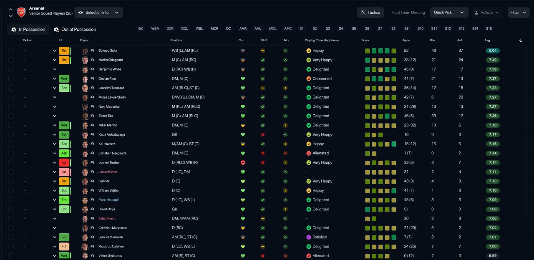Viewport: 534px width, 260px height.
Task: Click Leandro Trossard's yellow sharpness icon
Action: click(263, 88)
